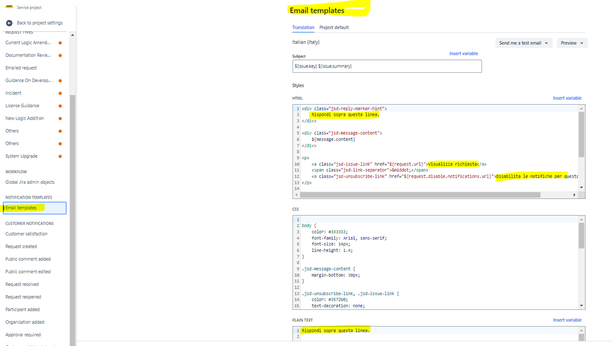Image resolution: width=612 pixels, height=346 pixels.
Task: Open the Preview dropdown
Action: (572, 43)
